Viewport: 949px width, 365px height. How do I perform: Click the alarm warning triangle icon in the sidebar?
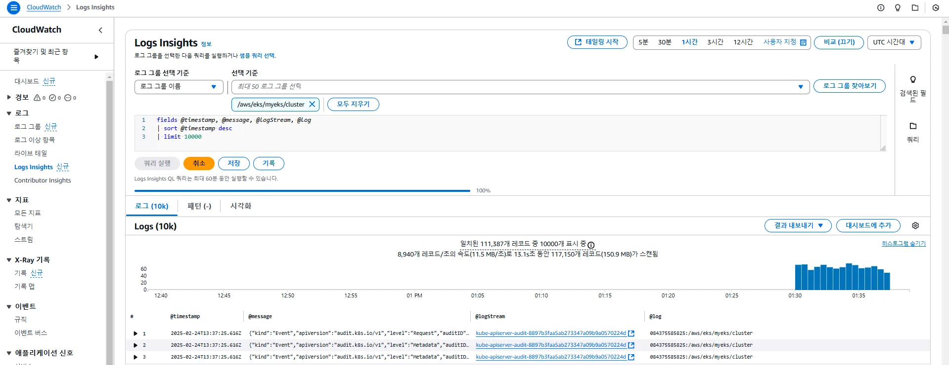[37, 98]
